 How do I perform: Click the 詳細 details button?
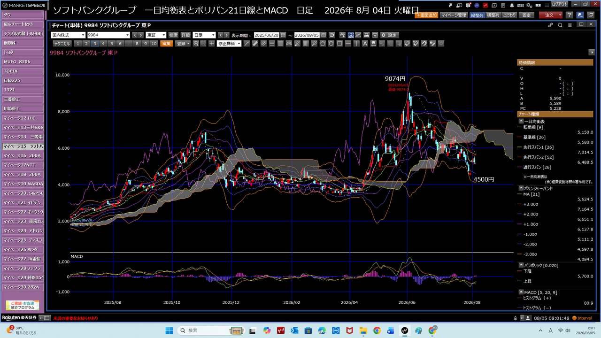click(x=186, y=35)
